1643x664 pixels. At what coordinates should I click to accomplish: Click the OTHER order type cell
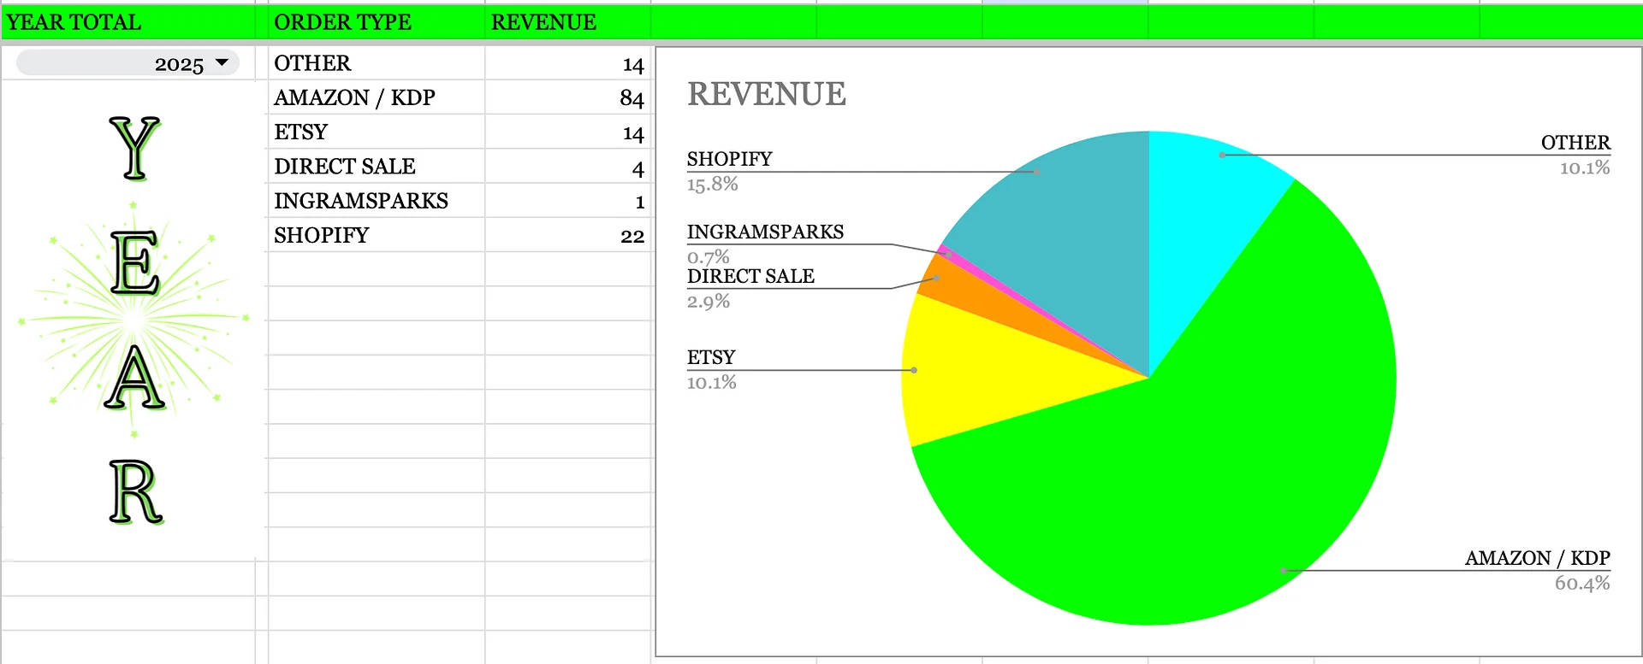[x=377, y=63]
